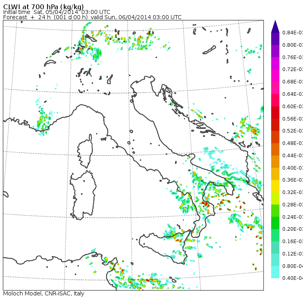Screen dimensions: 303x299
Task: Click the 0.40E-03 legend label
Action: 293,168
